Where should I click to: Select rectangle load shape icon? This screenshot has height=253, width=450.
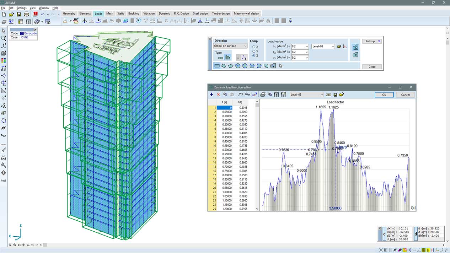[x=217, y=66]
